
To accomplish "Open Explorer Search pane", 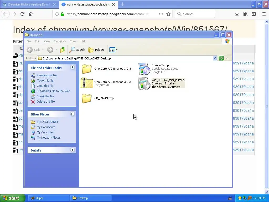I will (77, 50).
